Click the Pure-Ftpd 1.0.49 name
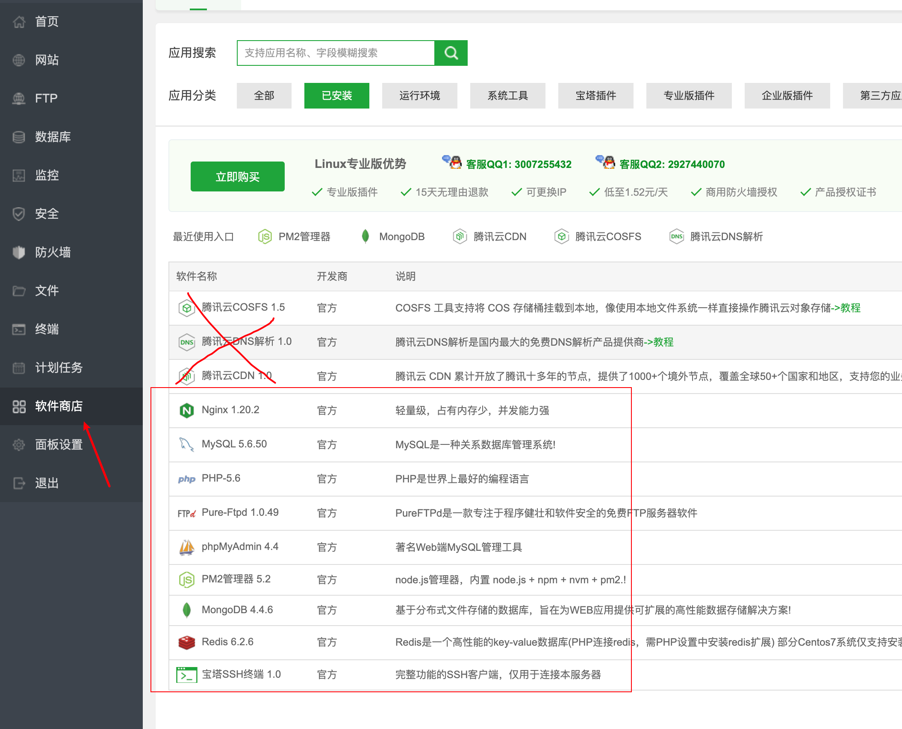Image resolution: width=902 pixels, height=729 pixels. [240, 513]
